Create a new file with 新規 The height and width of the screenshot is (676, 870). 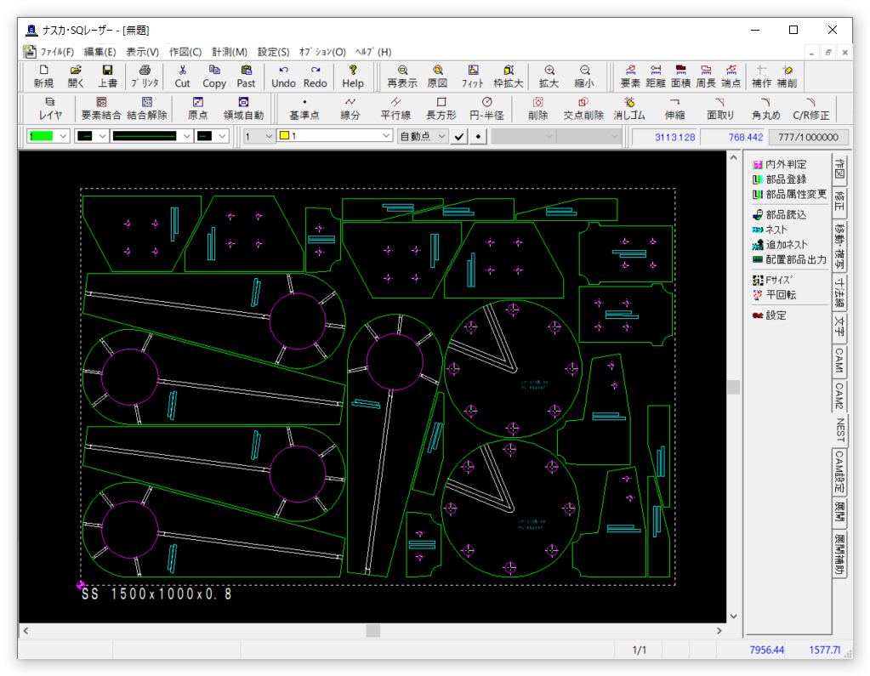[x=43, y=76]
